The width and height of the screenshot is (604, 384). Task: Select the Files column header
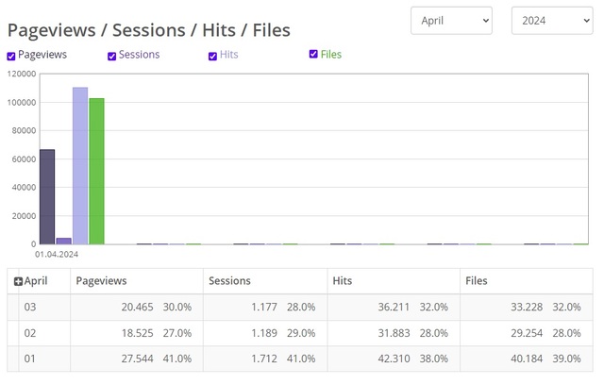point(477,281)
